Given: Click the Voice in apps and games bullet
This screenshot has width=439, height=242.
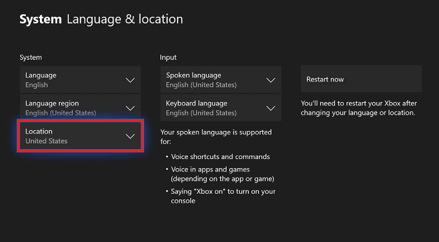Looking at the screenshot, I should (222, 174).
